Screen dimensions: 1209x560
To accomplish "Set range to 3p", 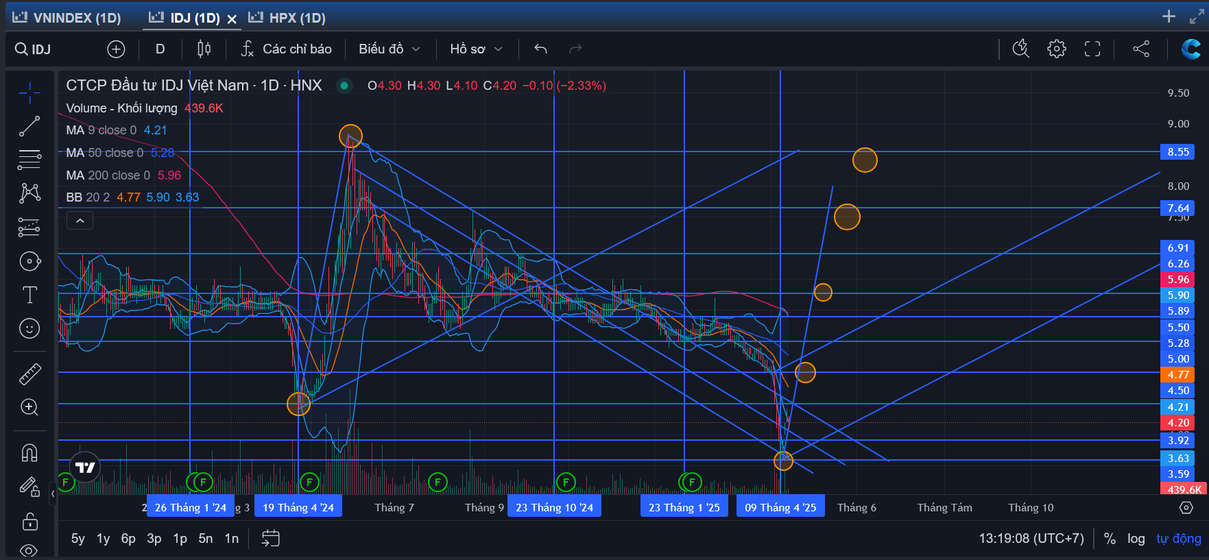I will (154, 539).
